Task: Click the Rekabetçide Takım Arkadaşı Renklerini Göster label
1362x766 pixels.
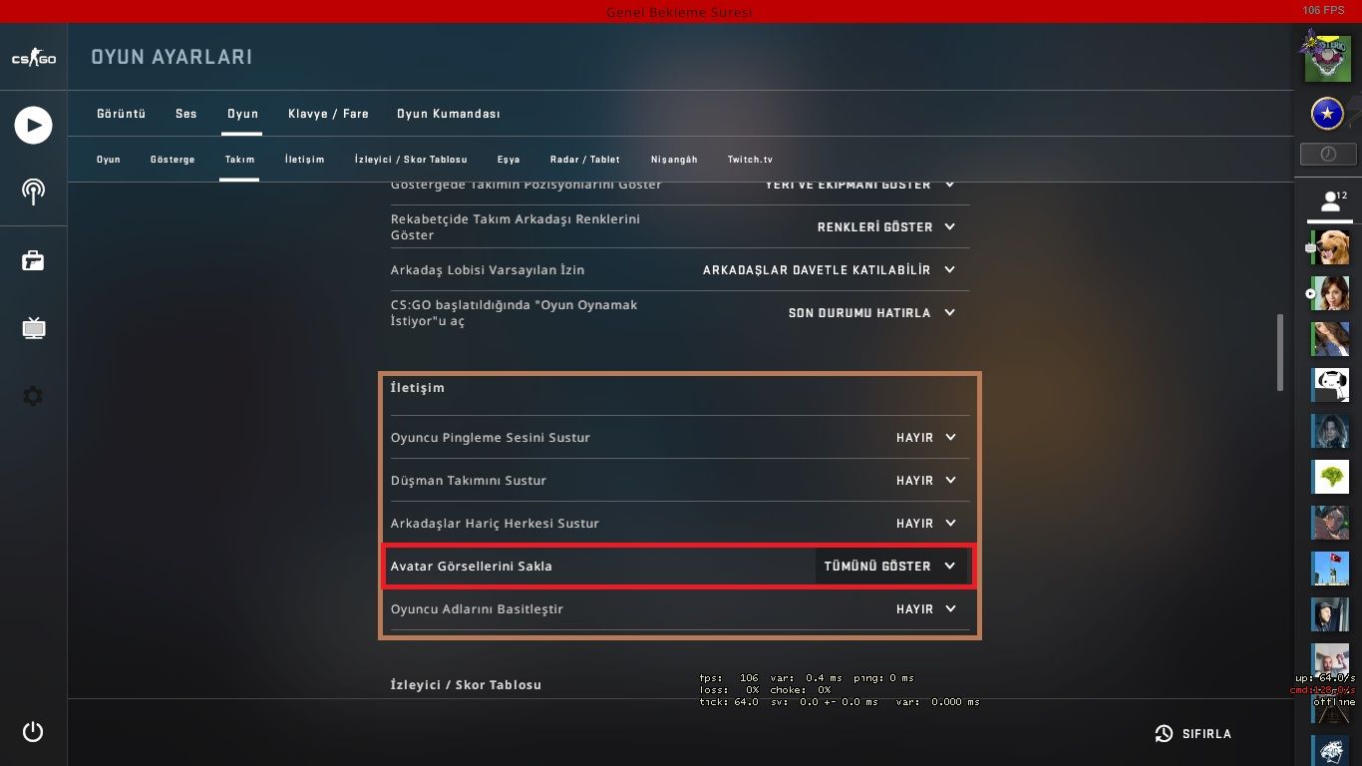Action: (515, 227)
